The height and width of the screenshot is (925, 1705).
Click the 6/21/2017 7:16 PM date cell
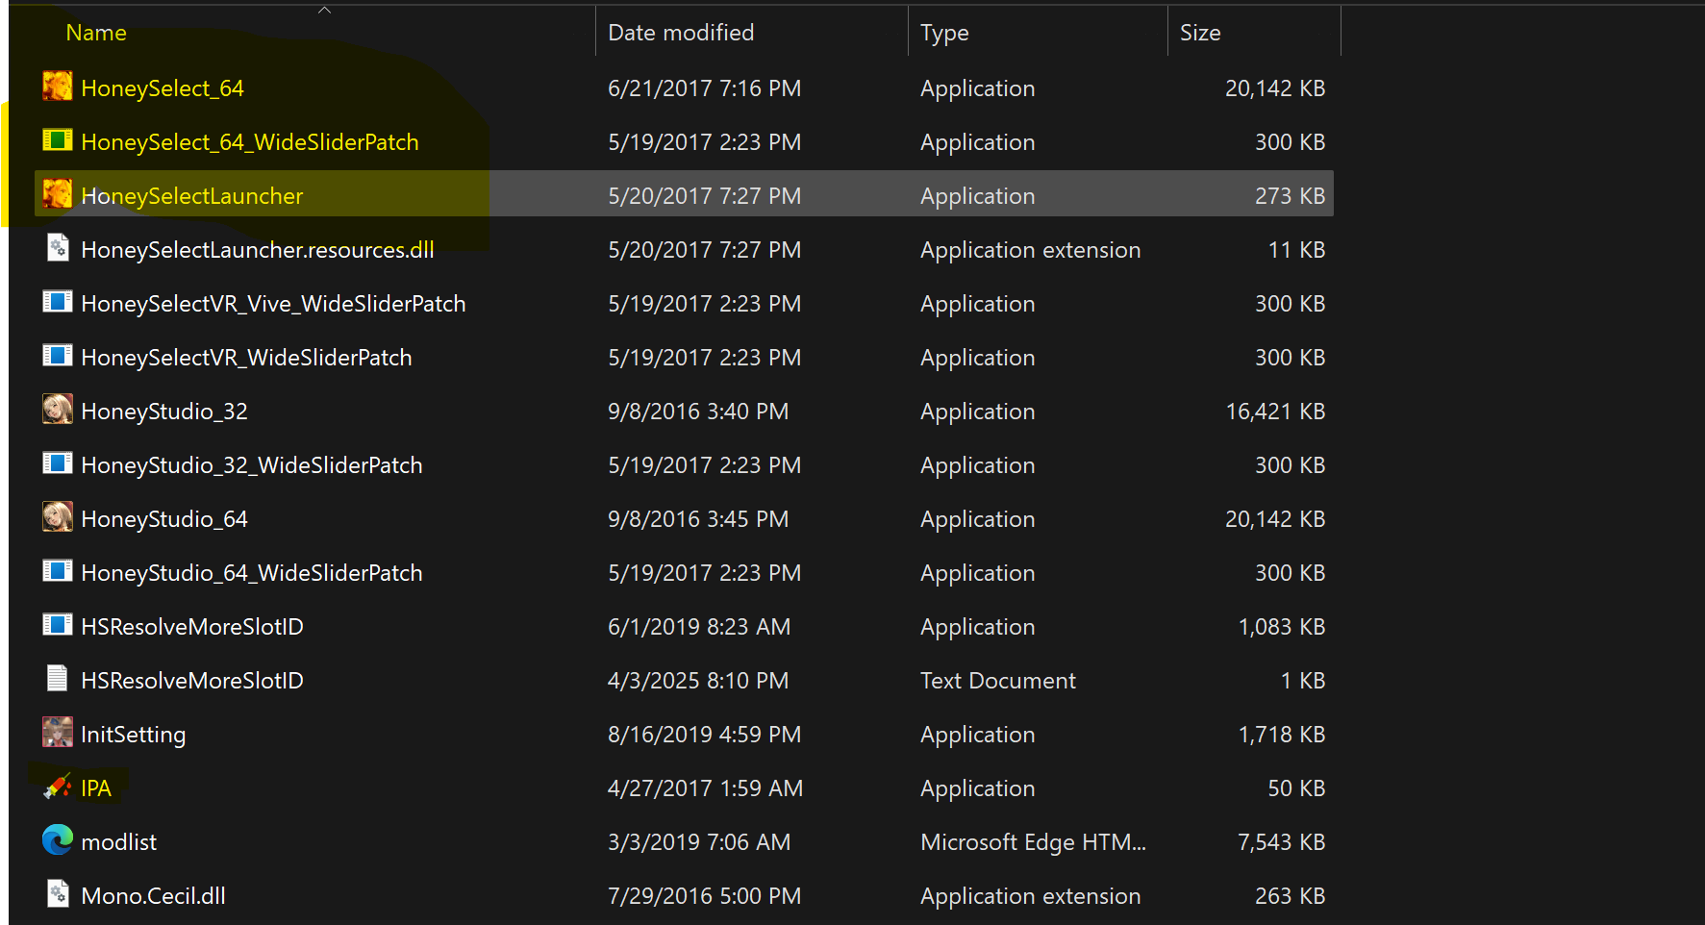[x=704, y=88]
